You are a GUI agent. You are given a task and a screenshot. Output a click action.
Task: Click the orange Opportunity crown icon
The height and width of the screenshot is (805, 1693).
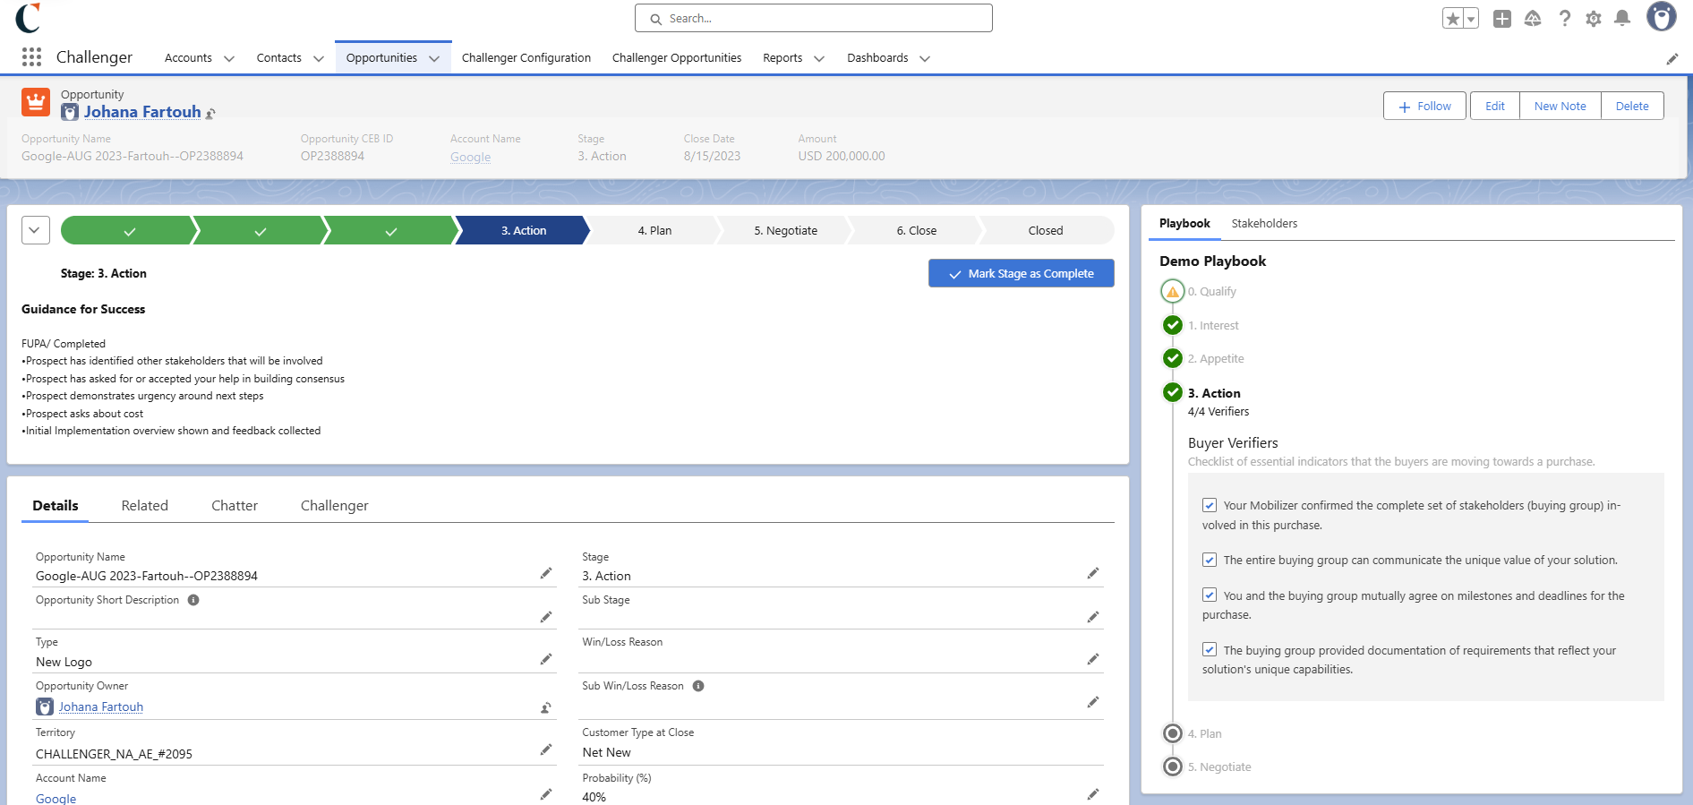click(36, 102)
